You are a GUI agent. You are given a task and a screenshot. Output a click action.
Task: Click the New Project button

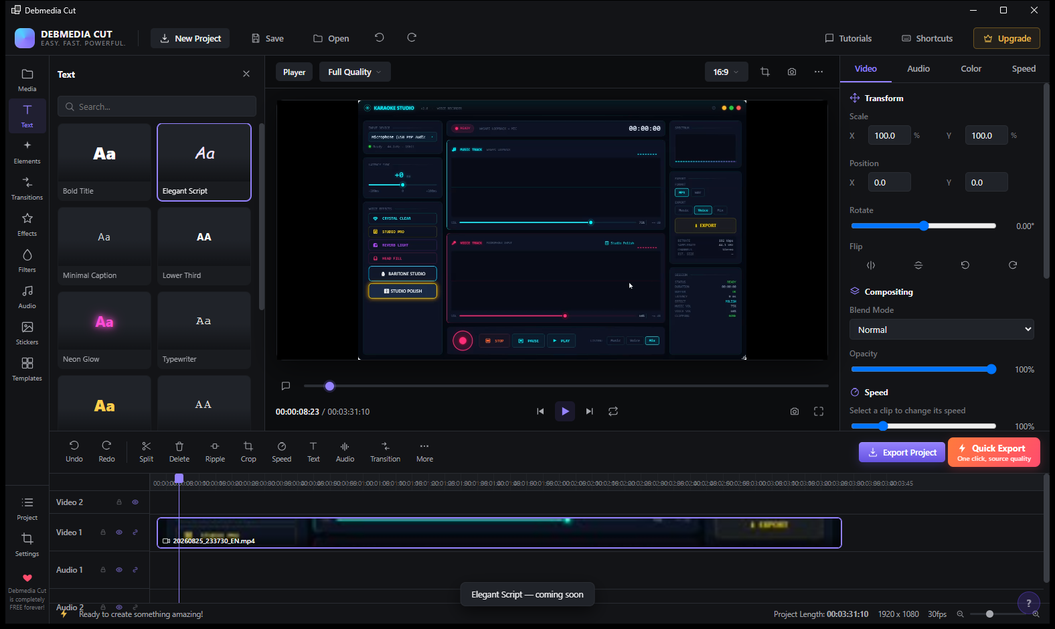click(x=190, y=38)
